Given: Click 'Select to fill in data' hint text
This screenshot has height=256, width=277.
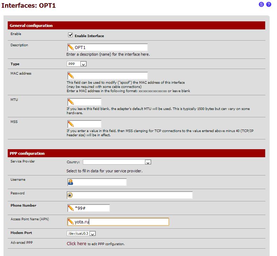Looking at the screenshot, I should 104,171.
